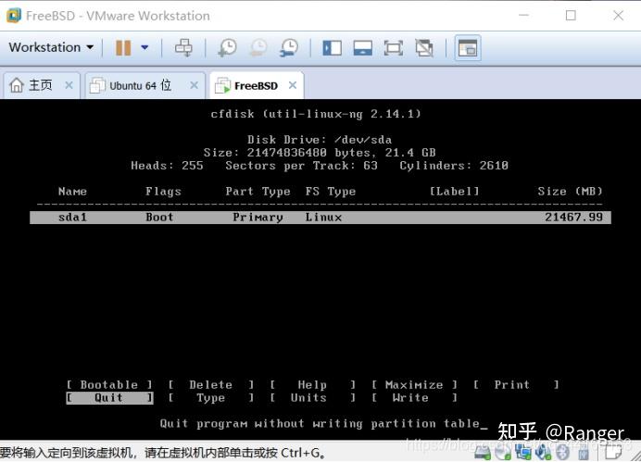Minimize the VMware Workstation window
The height and width of the screenshot is (462, 641).
point(523,16)
